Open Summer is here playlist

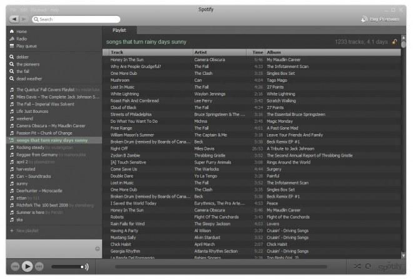[x=30, y=213]
